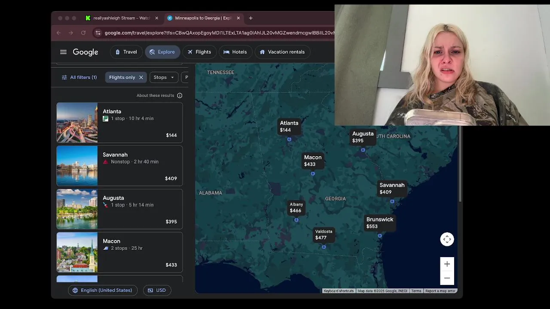Open the Google main menu hamburger icon

click(x=63, y=52)
